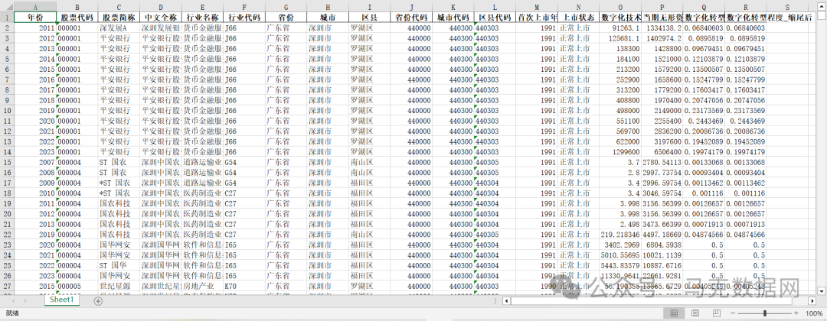Select the 数字化技术 header cell
Viewport: 827px width, 321px height.
[620, 18]
